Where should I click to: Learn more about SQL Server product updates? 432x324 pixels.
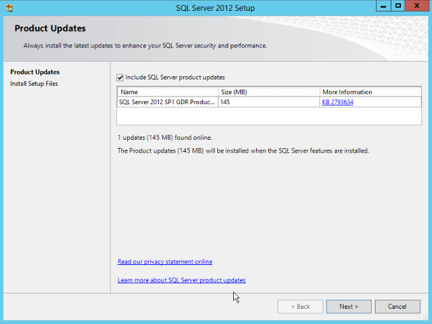tap(181, 280)
